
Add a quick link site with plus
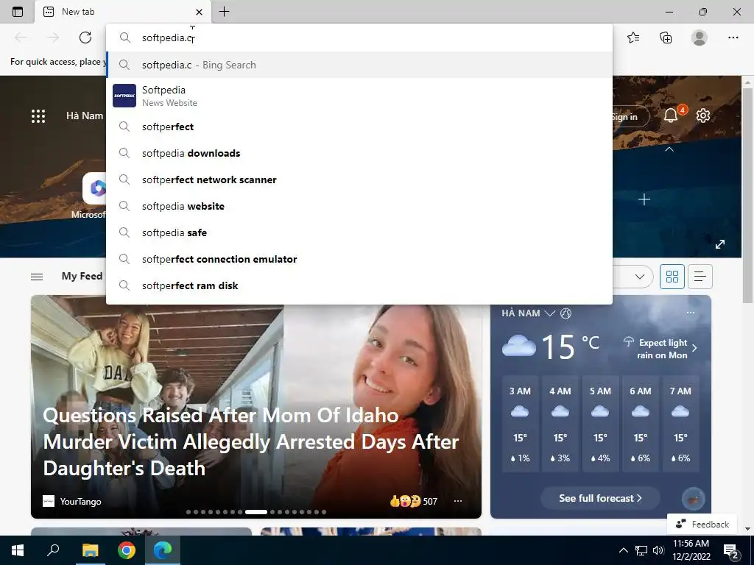644,199
